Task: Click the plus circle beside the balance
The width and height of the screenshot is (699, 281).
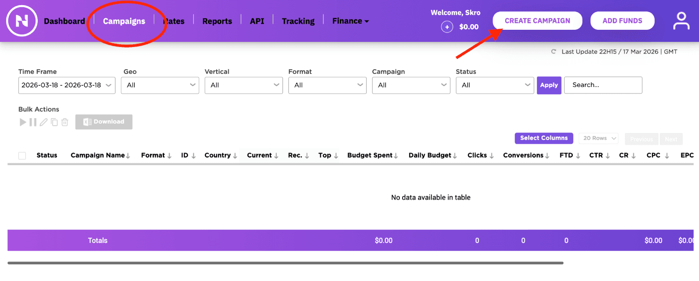Action: pos(447,27)
